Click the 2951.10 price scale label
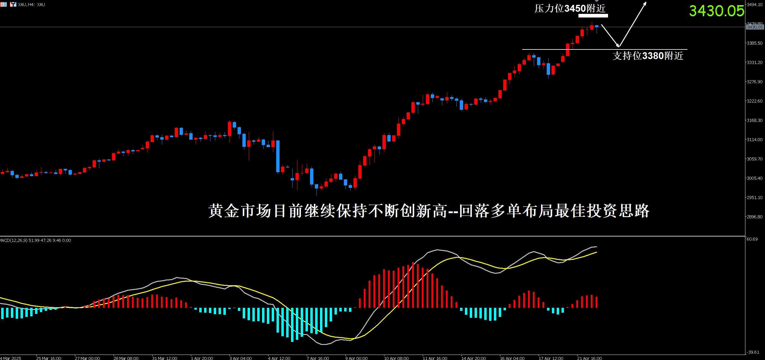 [754, 197]
